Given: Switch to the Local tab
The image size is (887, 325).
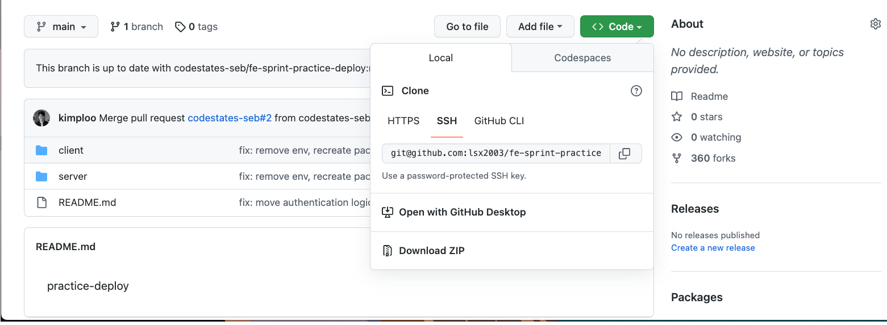Looking at the screenshot, I should point(441,58).
